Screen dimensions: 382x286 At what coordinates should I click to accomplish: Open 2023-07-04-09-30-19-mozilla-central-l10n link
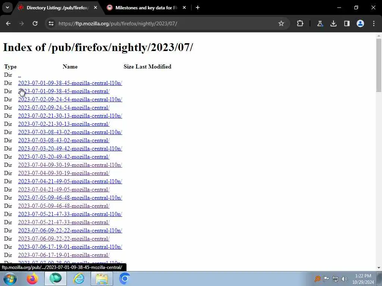70,165
